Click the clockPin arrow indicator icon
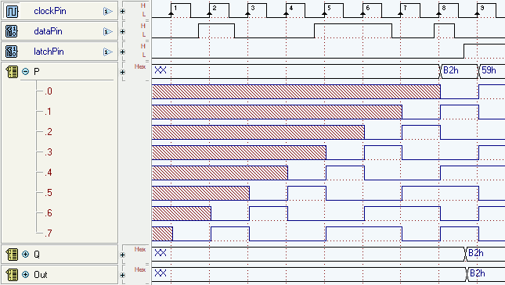 click(x=107, y=12)
